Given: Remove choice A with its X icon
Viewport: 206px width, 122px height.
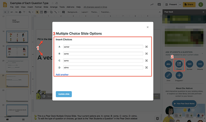Looking at the screenshot, I should pyautogui.click(x=146, y=47).
